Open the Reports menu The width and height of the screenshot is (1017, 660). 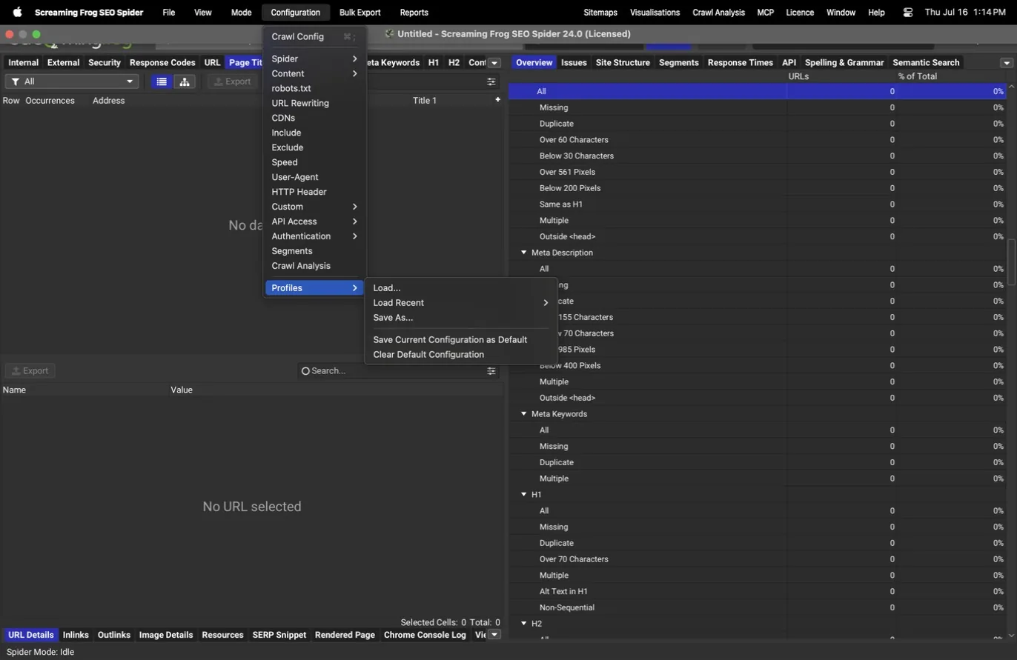click(x=414, y=13)
